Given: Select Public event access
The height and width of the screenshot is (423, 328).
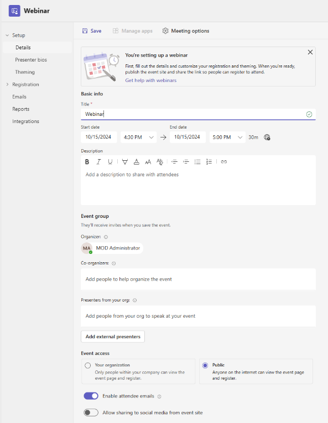Looking at the screenshot, I should tap(205, 365).
